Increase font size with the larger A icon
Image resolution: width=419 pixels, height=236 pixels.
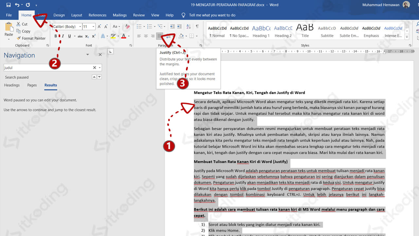click(x=100, y=27)
